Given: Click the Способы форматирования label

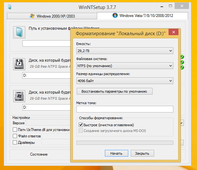Looking at the screenshot, I should coord(101,118).
